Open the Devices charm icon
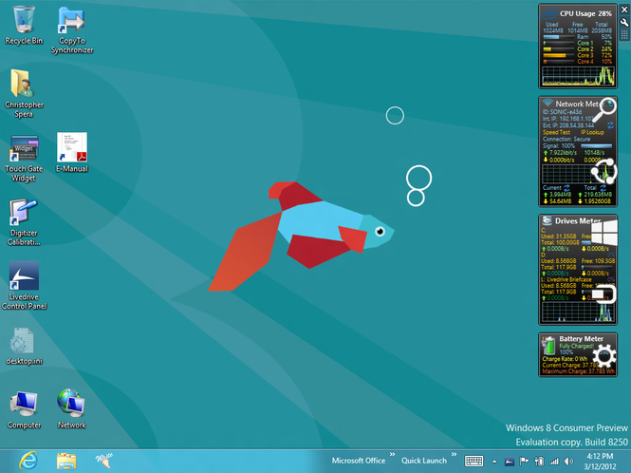Image resolution: width=631 pixels, height=473 pixels. pyautogui.click(x=604, y=294)
